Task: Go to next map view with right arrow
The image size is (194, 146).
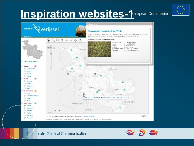Action: (x=71, y=40)
